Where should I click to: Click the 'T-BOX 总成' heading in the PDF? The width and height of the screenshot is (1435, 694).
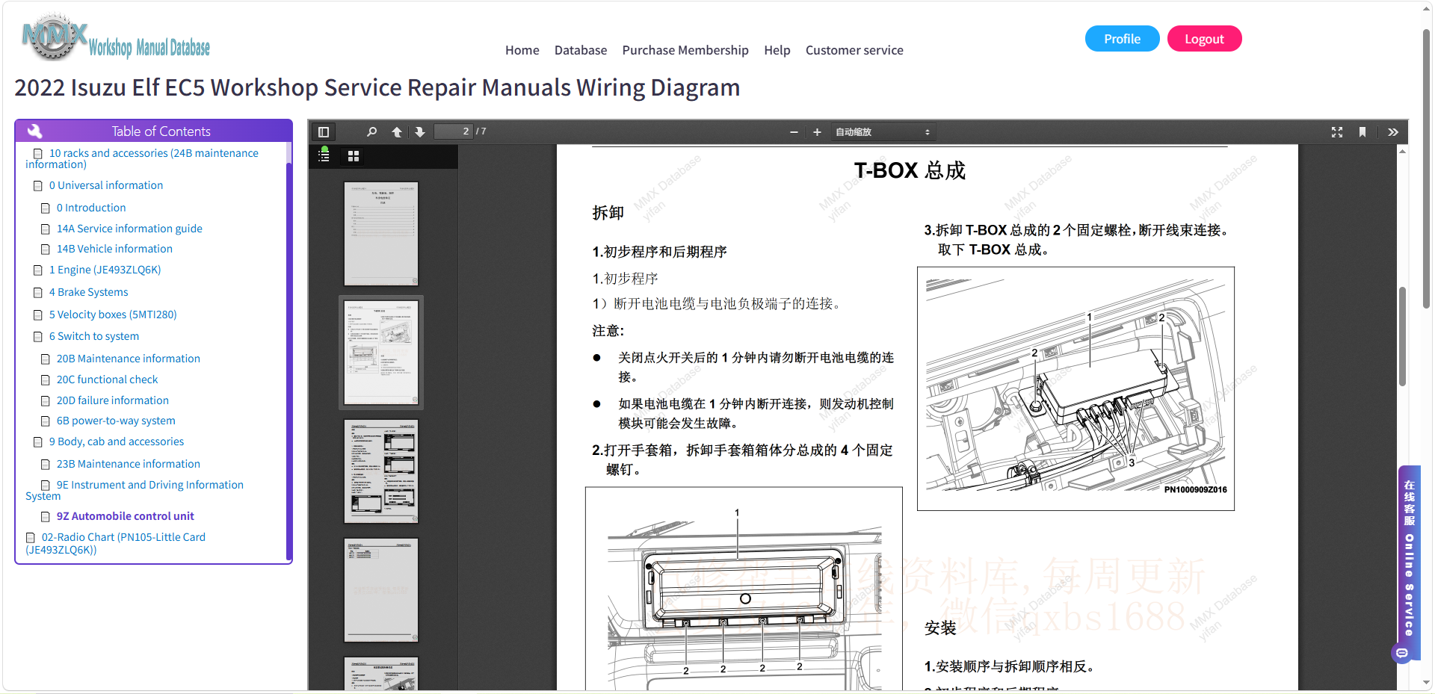(910, 170)
